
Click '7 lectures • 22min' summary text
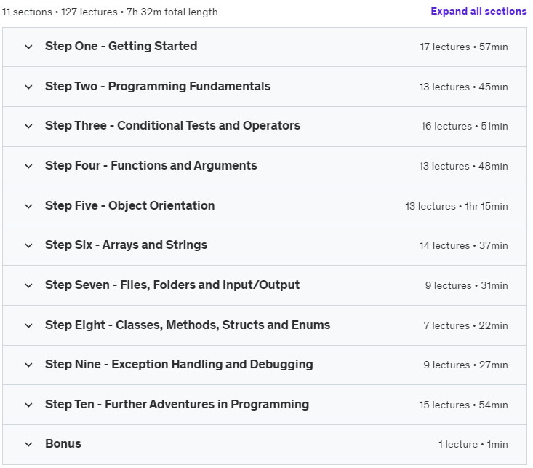(x=465, y=326)
